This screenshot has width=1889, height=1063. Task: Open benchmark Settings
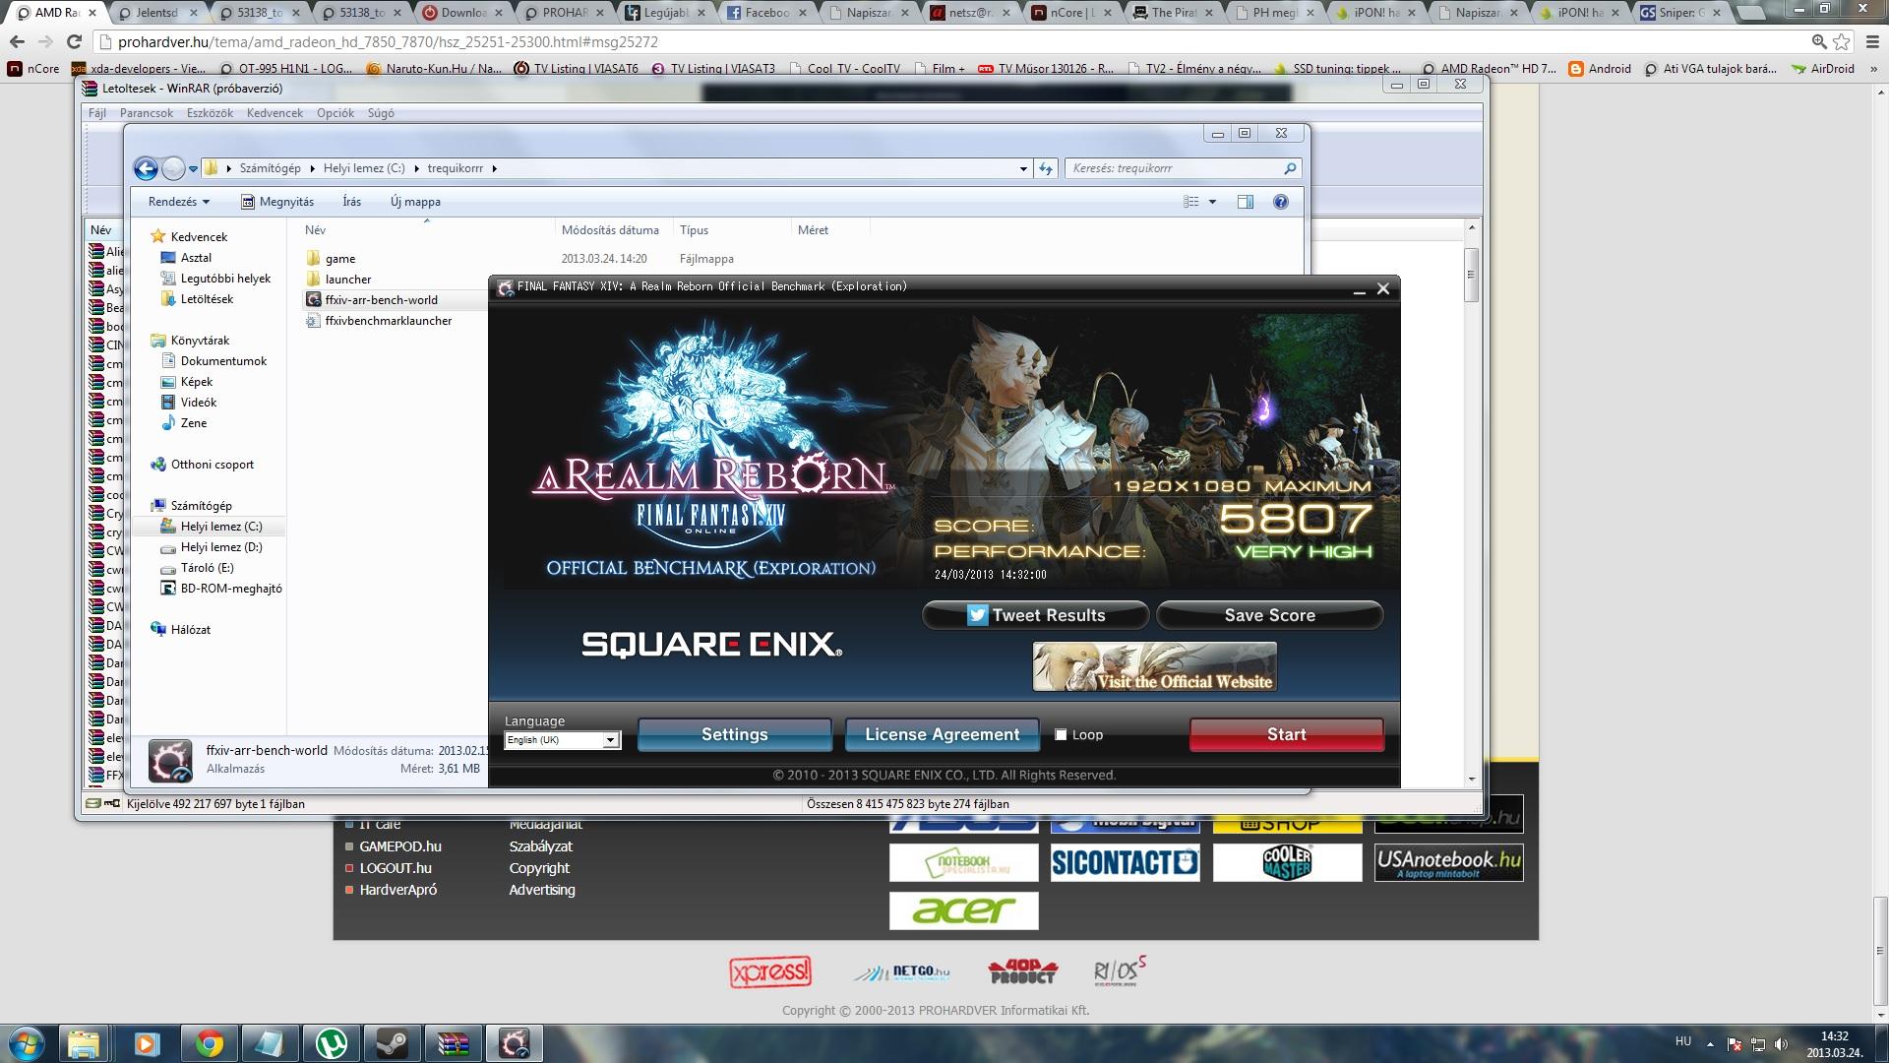pyautogui.click(x=734, y=734)
